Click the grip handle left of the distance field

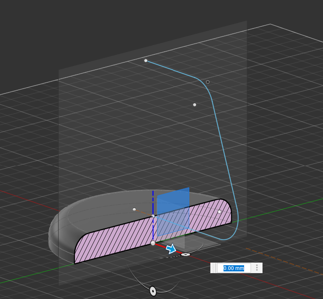[214, 268]
